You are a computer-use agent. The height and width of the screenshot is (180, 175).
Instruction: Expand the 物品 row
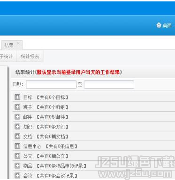point(17,165)
